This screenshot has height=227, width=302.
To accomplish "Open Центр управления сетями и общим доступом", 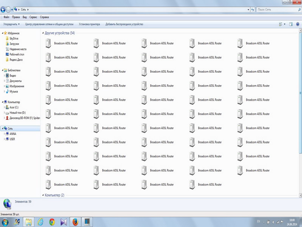I will (49, 24).
